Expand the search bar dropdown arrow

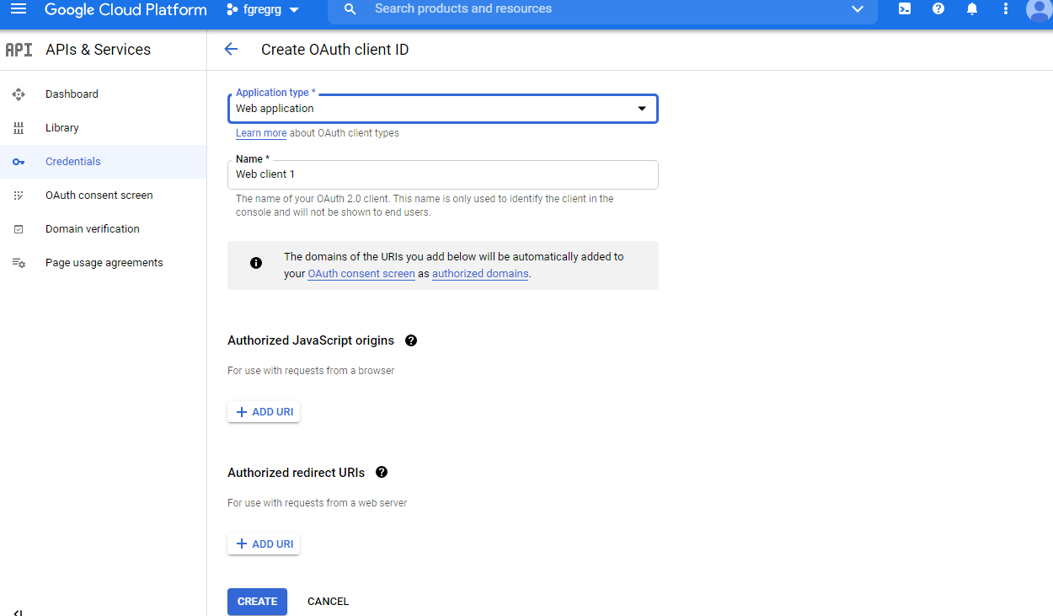(858, 9)
